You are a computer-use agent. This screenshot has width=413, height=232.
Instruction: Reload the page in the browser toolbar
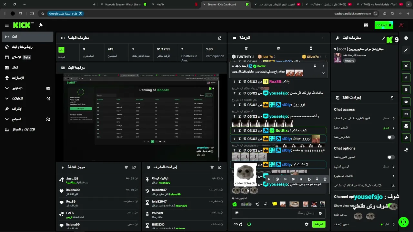[x=392, y=14]
